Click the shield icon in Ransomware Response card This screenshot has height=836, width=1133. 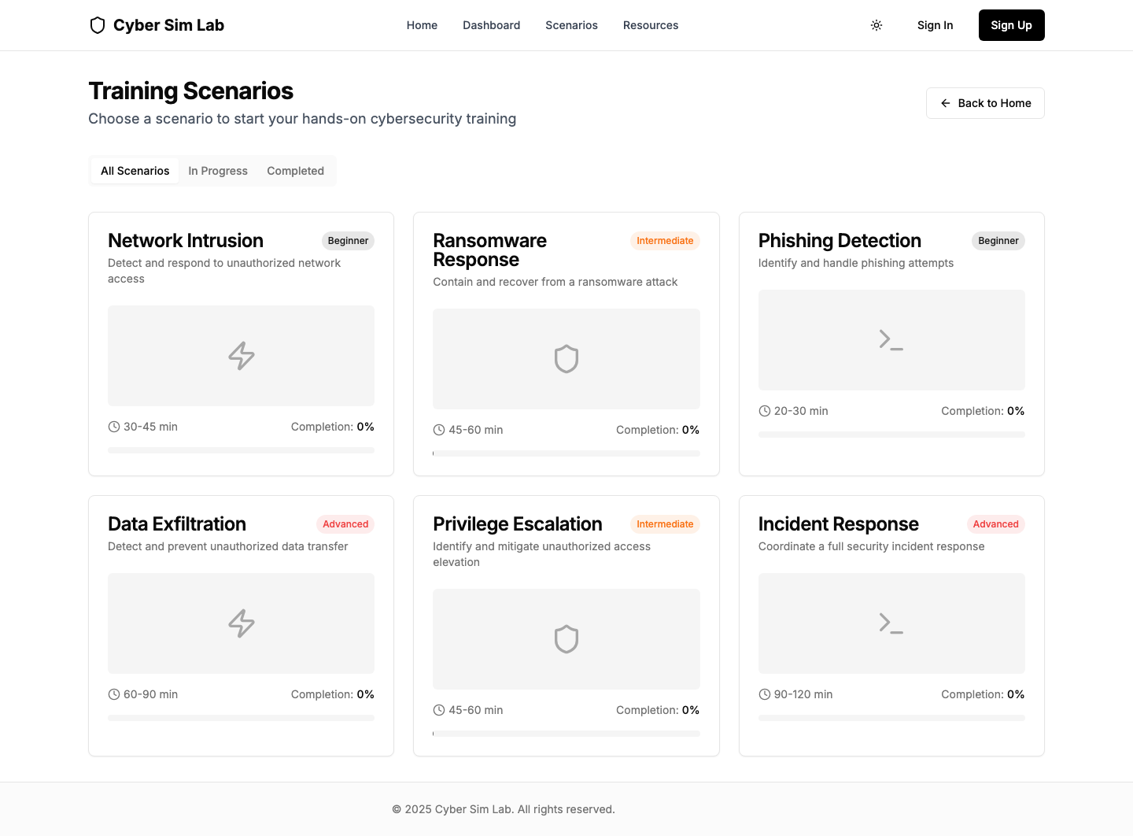(x=566, y=359)
